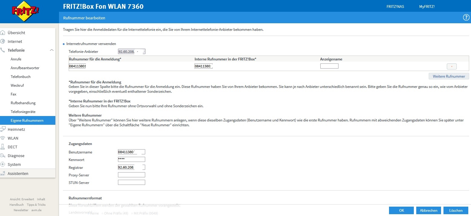Click the "Rufnummernformat" section heading
Screen dimensions: 471x216
[x=85, y=198]
